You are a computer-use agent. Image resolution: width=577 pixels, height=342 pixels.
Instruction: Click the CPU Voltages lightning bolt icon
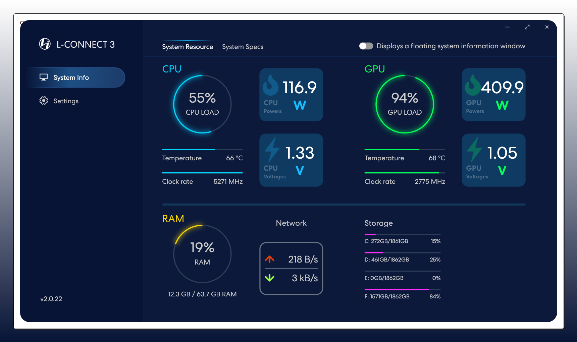pos(272,150)
